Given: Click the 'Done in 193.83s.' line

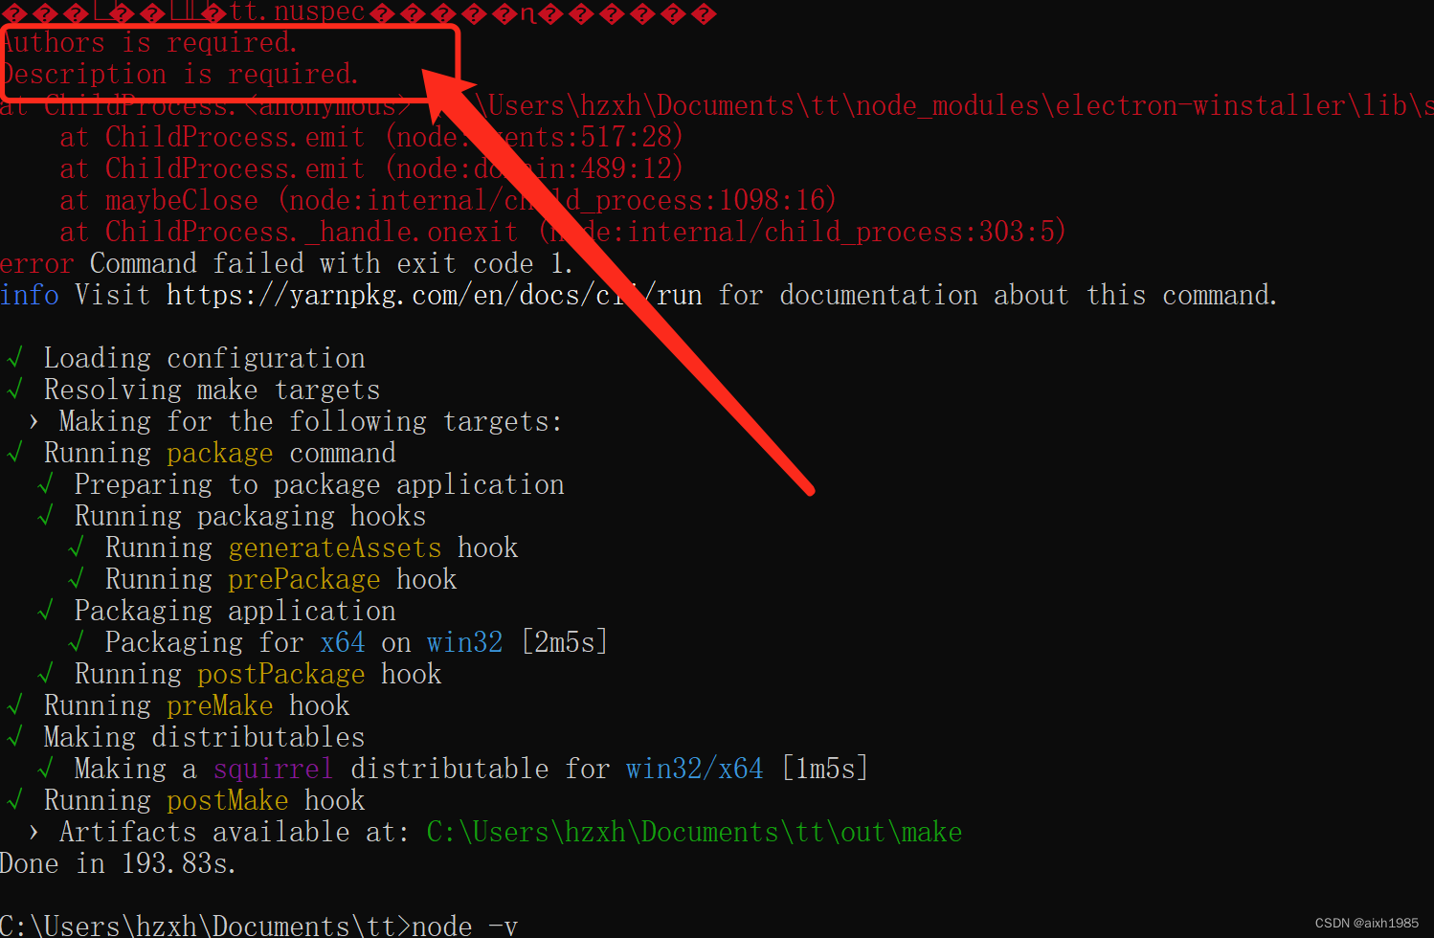Looking at the screenshot, I should point(118,863).
